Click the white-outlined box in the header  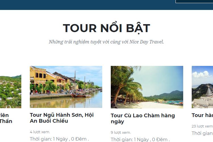point(194,1)
